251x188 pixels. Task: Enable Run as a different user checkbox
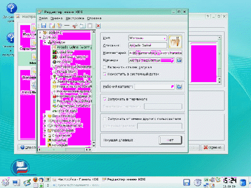[105, 119]
